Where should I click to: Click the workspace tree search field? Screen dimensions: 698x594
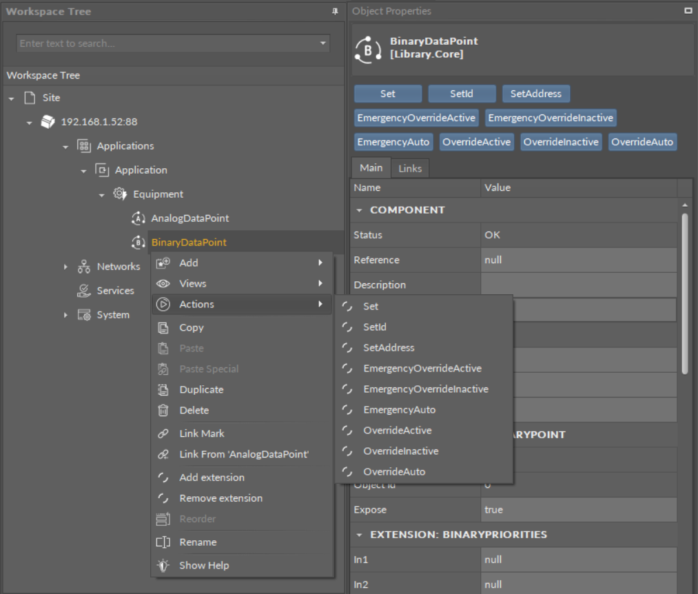[x=165, y=43]
